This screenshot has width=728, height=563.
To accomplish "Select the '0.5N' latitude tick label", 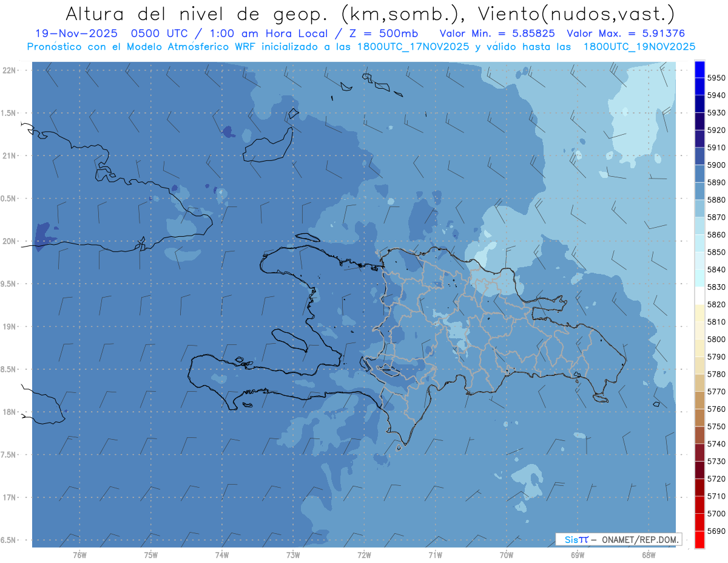I will click(9, 199).
